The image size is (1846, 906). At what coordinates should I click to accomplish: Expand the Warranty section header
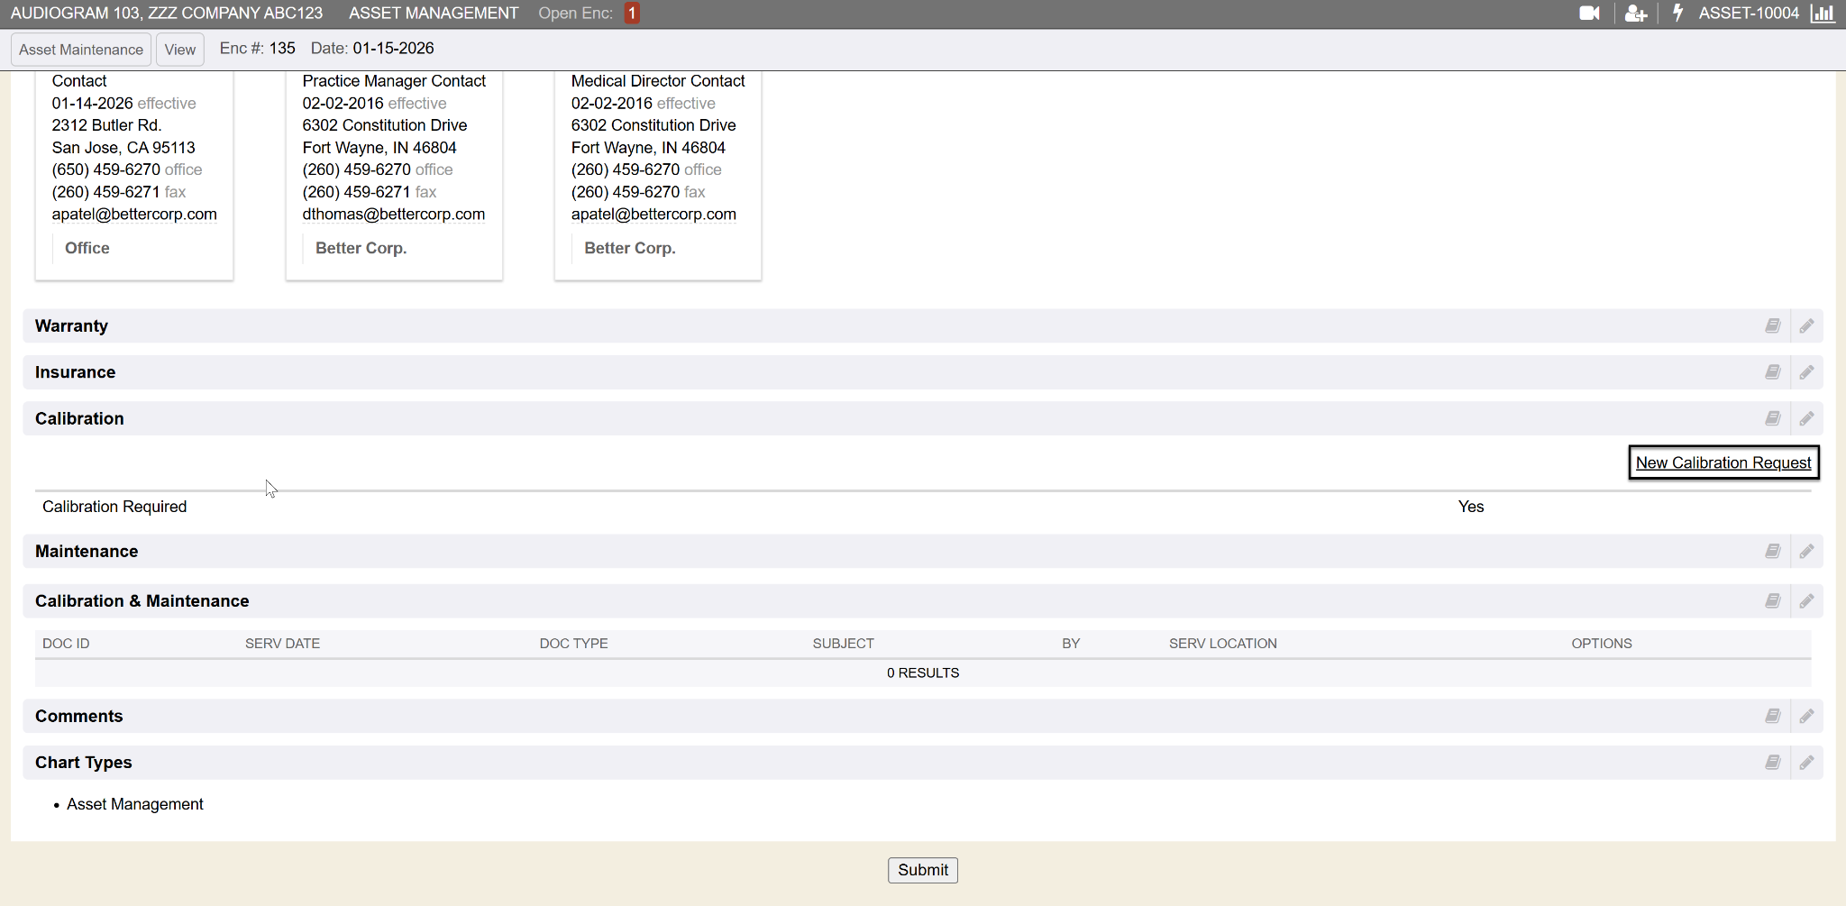72,326
